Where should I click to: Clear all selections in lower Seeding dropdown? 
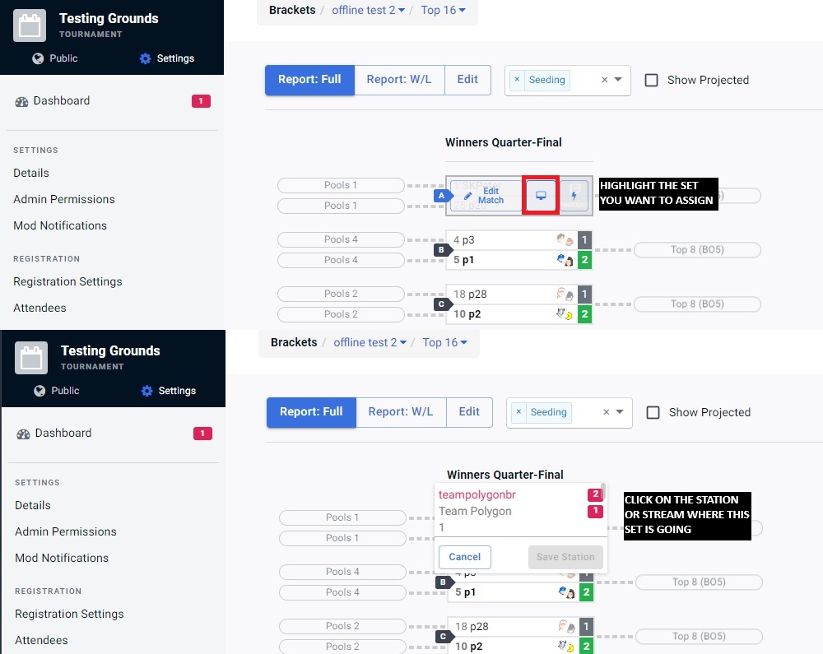click(607, 412)
